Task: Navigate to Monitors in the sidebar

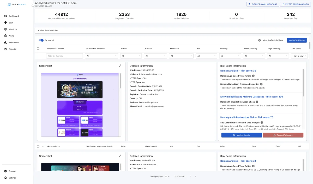Action: (x=13, y=29)
